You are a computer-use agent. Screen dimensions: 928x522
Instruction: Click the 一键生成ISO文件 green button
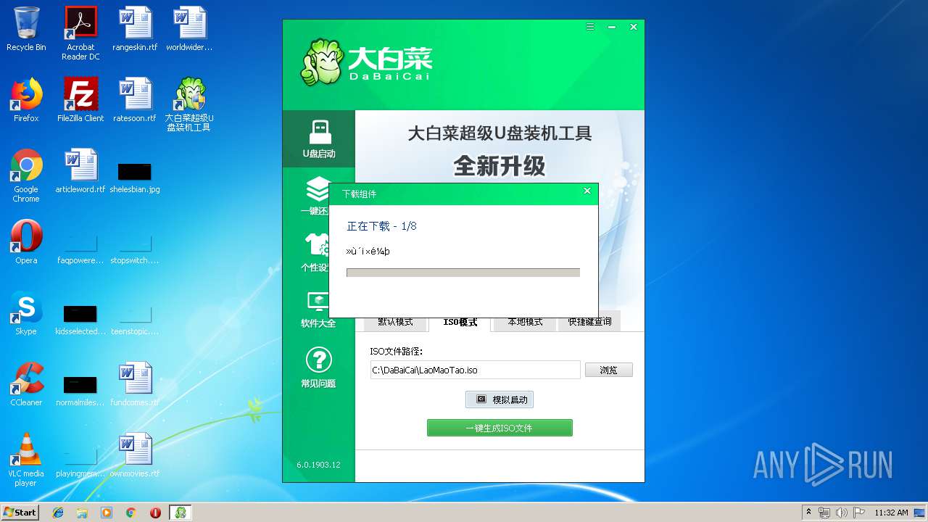pyautogui.click(x=500, y=428)
